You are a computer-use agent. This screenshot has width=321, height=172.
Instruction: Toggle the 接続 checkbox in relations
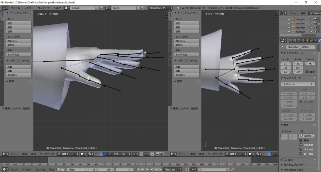click(x=301, y=140)
